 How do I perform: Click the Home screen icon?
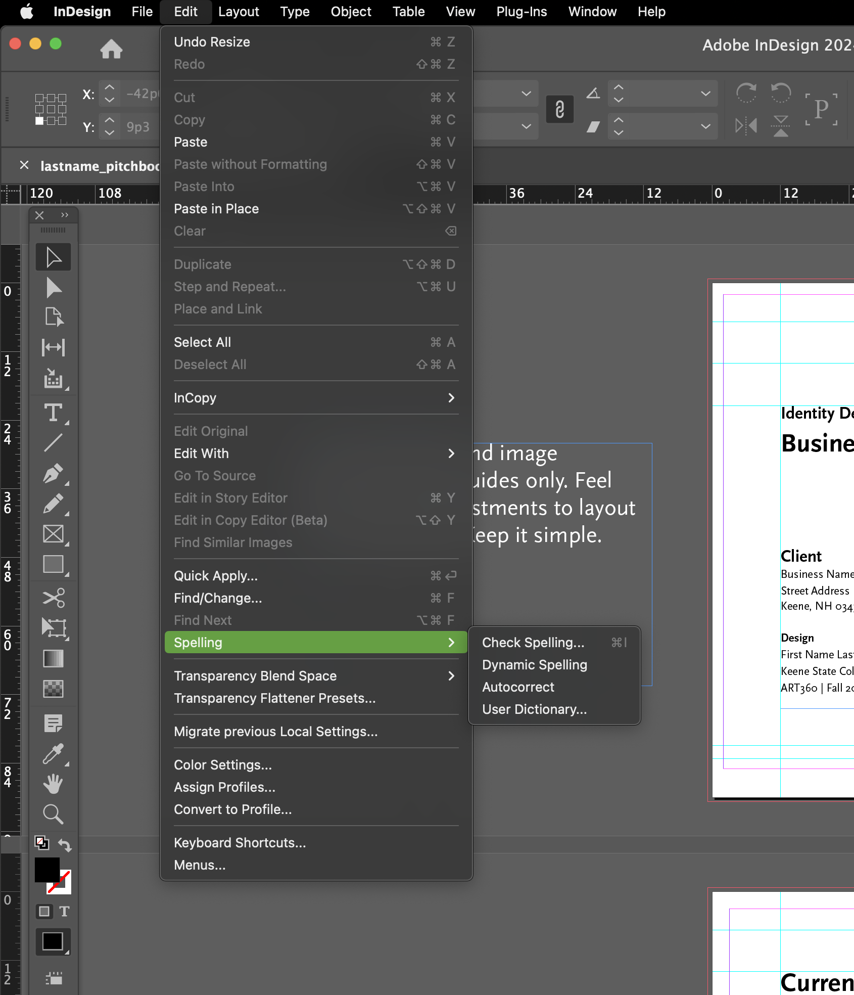tap(111, 49)
